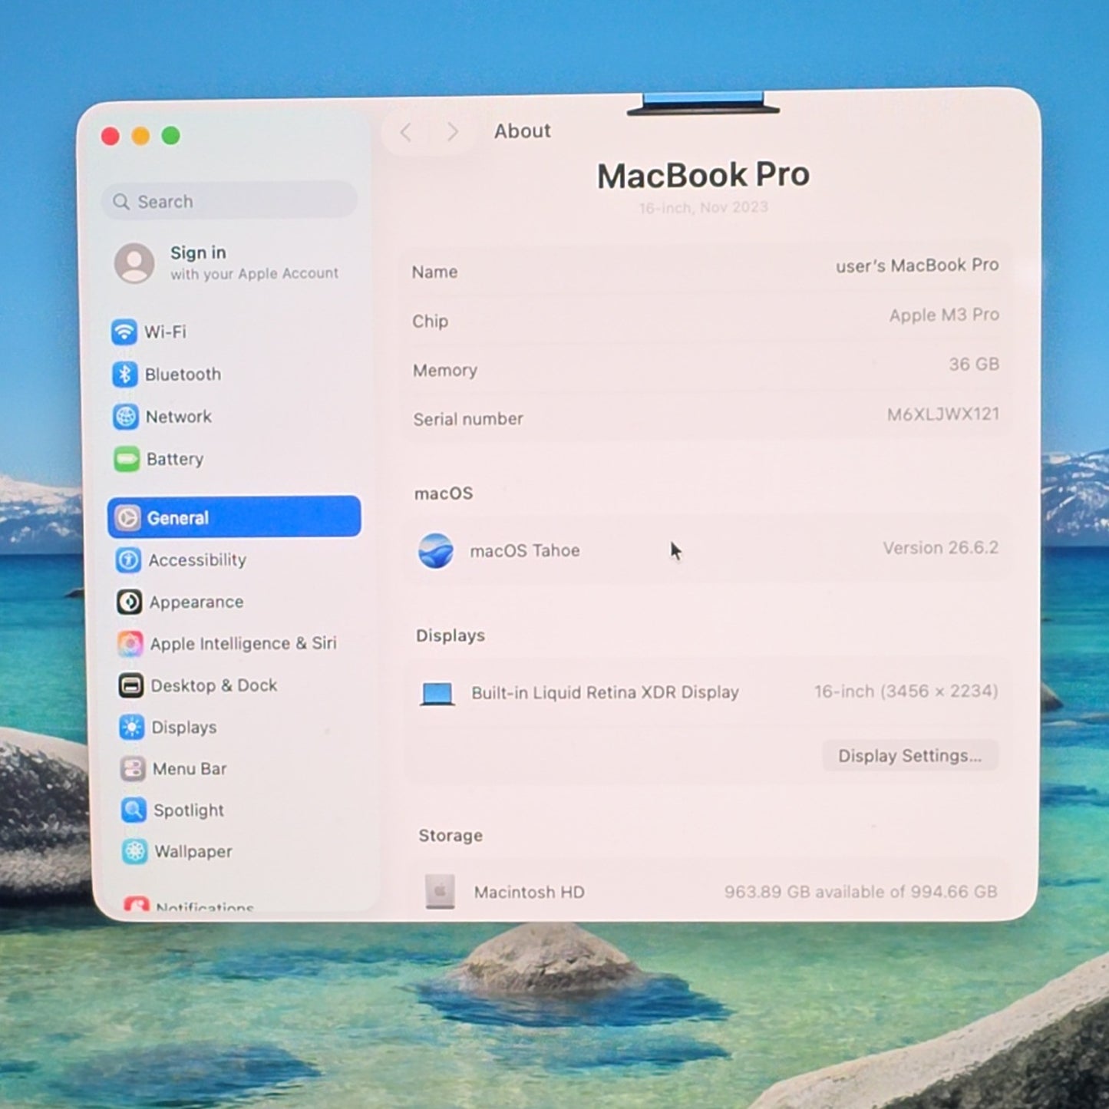The height and width of the screenshot is (1109, 1109).
Task: Click the Apple Account avatar icon
Action: tap(134, 263)
